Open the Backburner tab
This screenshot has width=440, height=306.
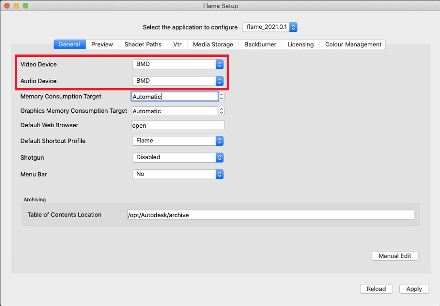[260, 44]
